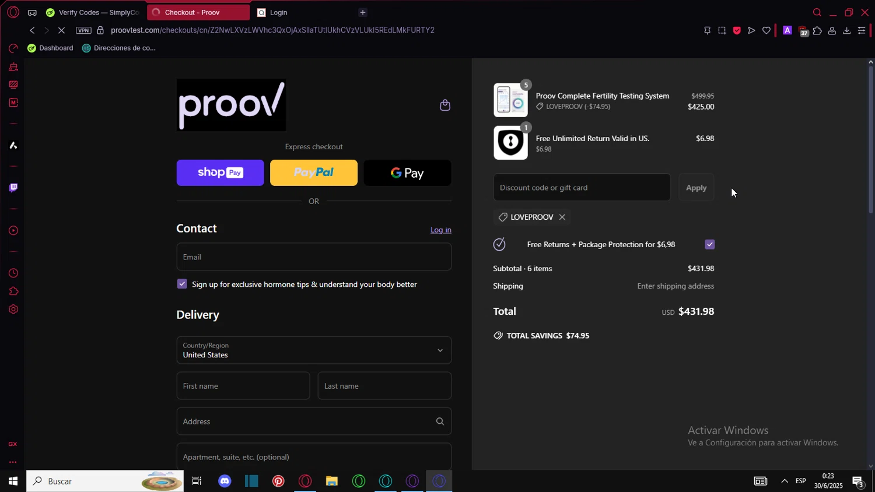
Task: Click the Last name field
Action: [384, 386]
